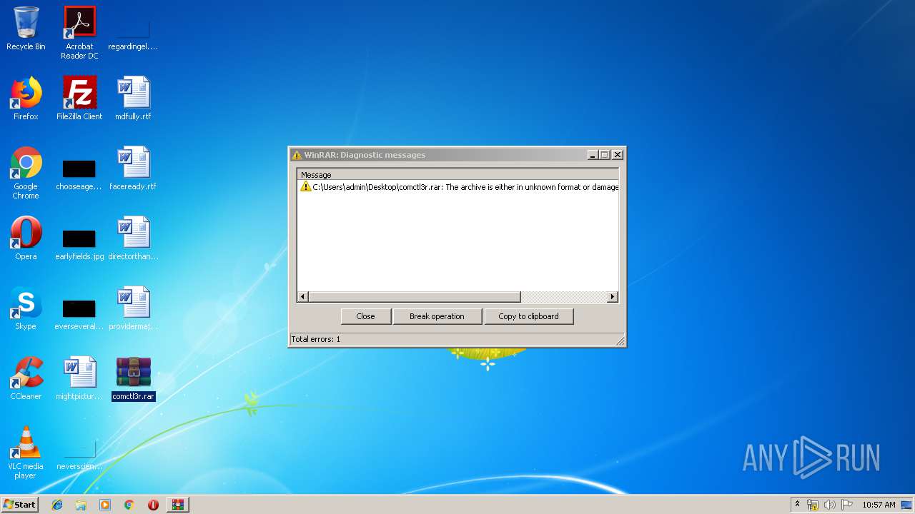The image size is (915, 514).
Task: Switch to WinRAR taskbar button
Action: pos(177,505)
